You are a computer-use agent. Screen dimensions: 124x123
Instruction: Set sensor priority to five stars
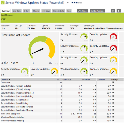pos(81,3)
